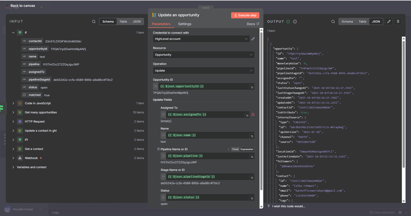Open the Credential HighLevel account dropdown
Screen dimensions: 411x216
tap(201, 39)
